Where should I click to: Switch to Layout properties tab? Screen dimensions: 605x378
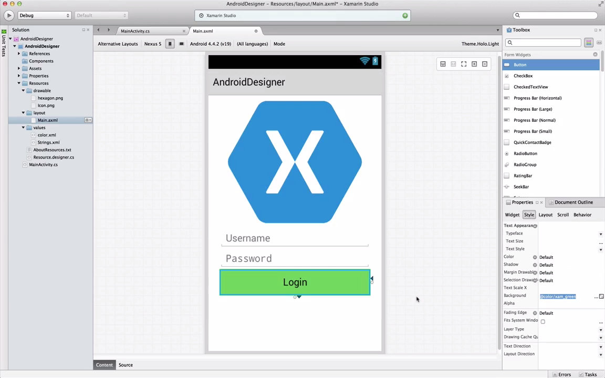tap(546, 215)
